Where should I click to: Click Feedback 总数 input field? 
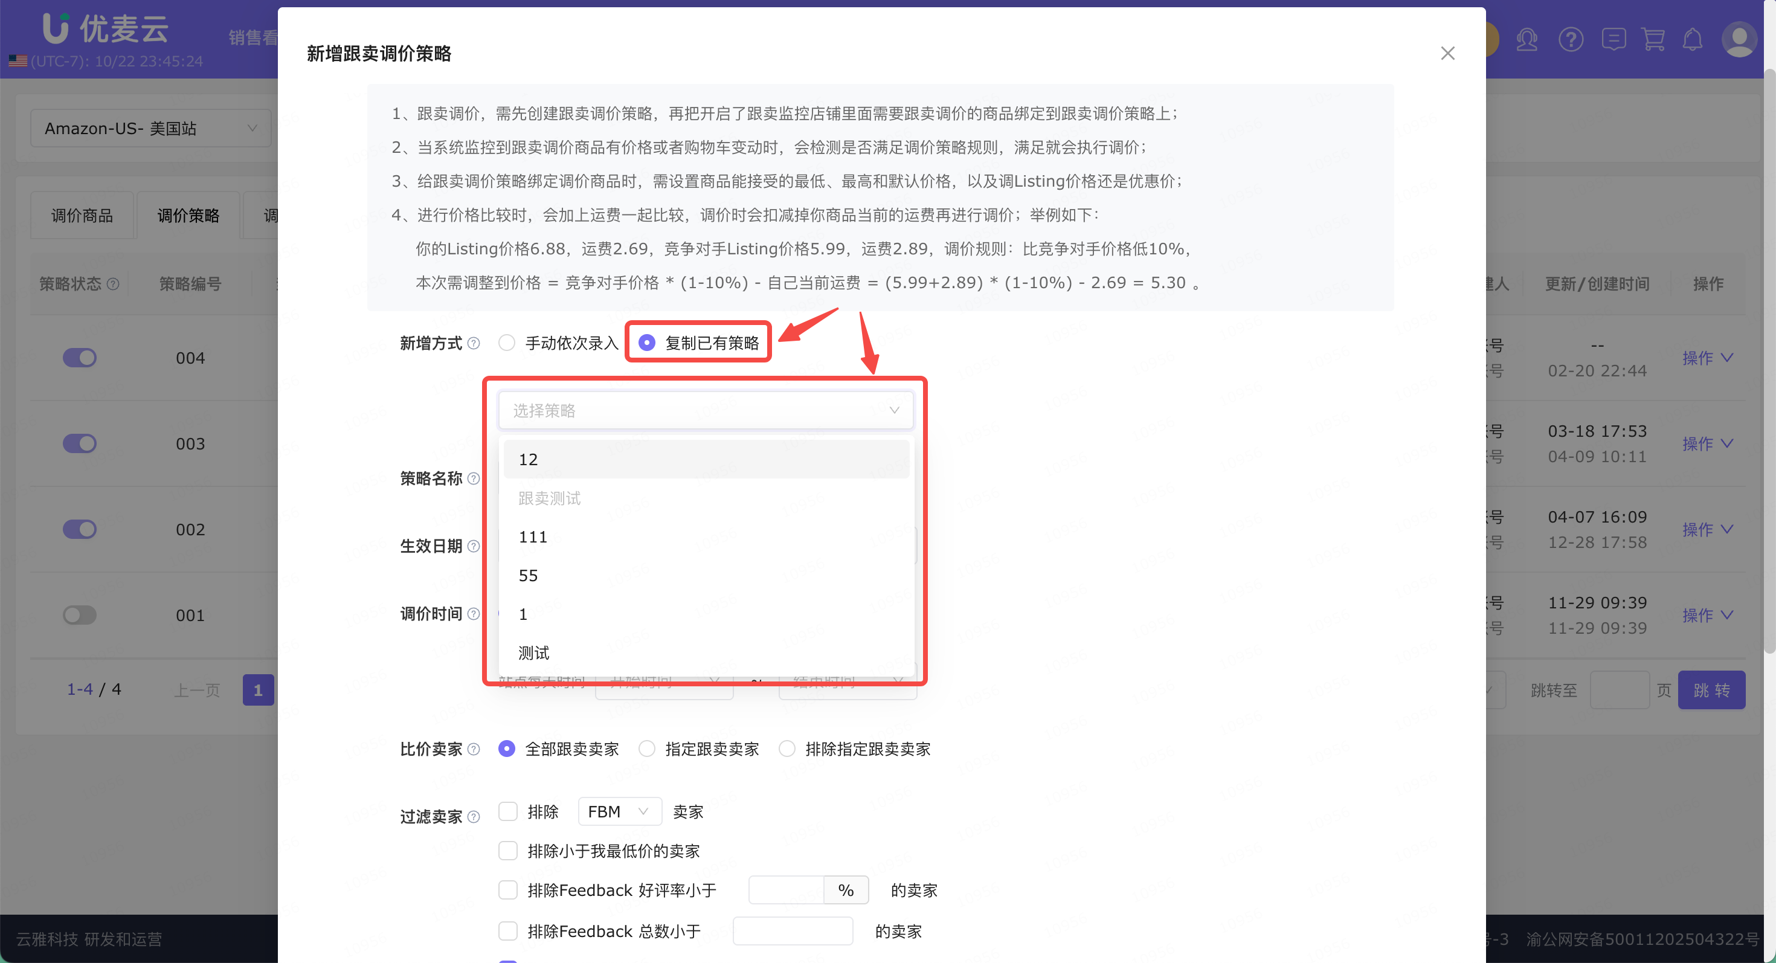click(792, 932)
